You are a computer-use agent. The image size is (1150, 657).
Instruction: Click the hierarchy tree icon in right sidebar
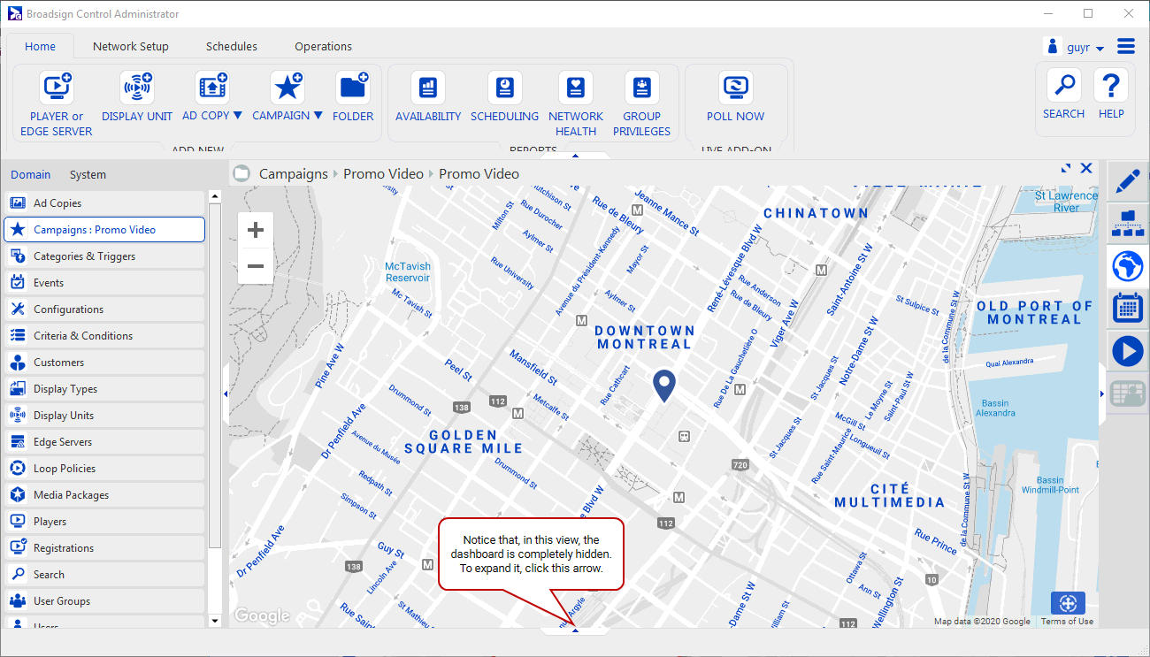[x=1127, y=223]
